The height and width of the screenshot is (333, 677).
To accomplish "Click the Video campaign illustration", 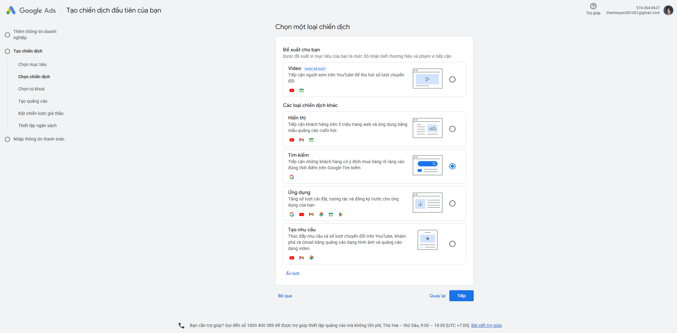I will pyautogui.click(x=427, y=79).
